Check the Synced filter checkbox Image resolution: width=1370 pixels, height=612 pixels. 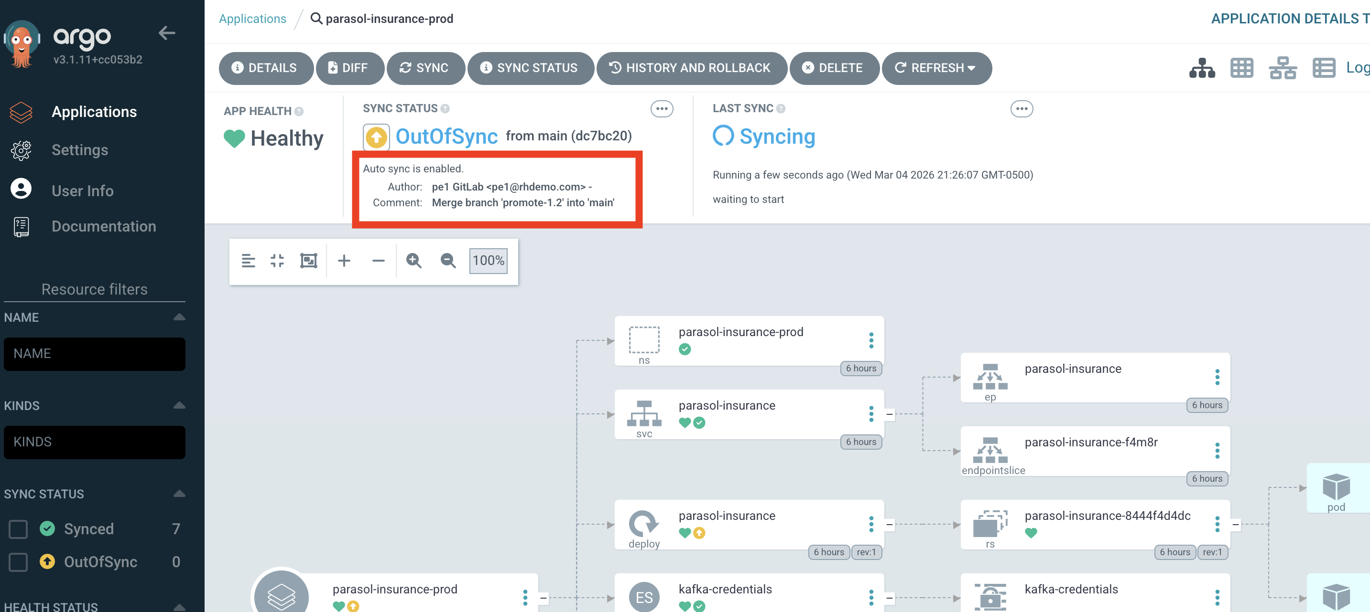(19, 528)
